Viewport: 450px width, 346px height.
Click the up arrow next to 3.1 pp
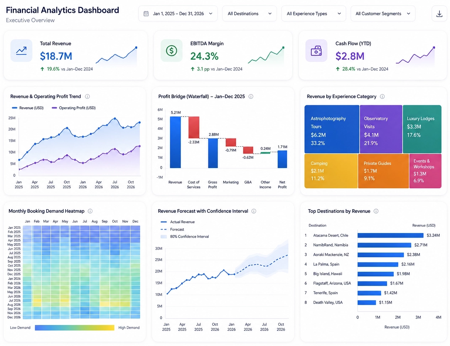click(193, 69)
